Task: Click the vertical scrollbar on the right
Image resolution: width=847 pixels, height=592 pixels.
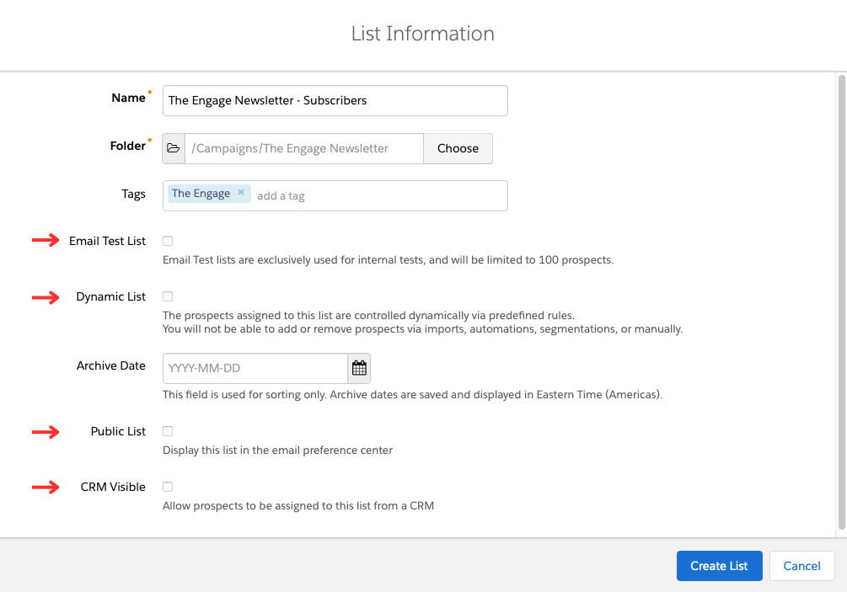Action: [x=841, y=303]
